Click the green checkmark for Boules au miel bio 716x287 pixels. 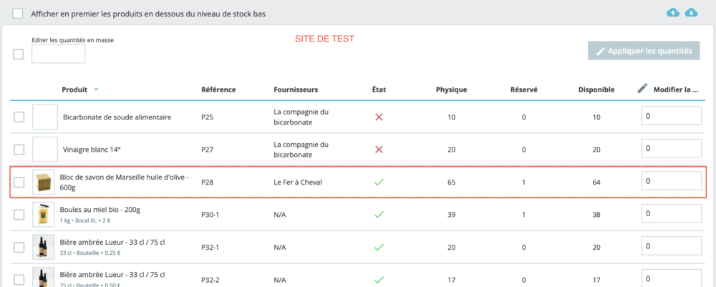379,215
